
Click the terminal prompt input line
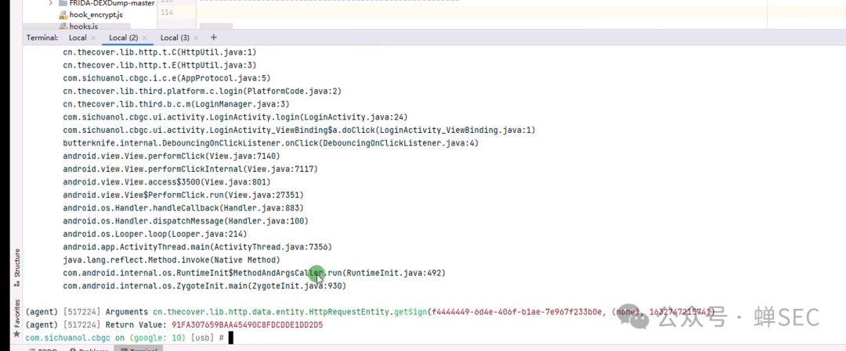tap(129, 338)
